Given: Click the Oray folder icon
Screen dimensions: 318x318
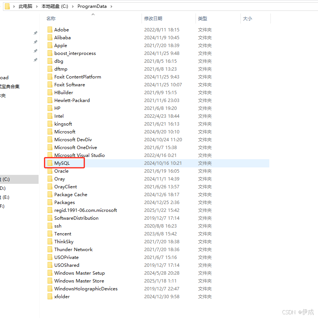Looking at the screenshot, I should pyautogui.click(x=50, y=179).
